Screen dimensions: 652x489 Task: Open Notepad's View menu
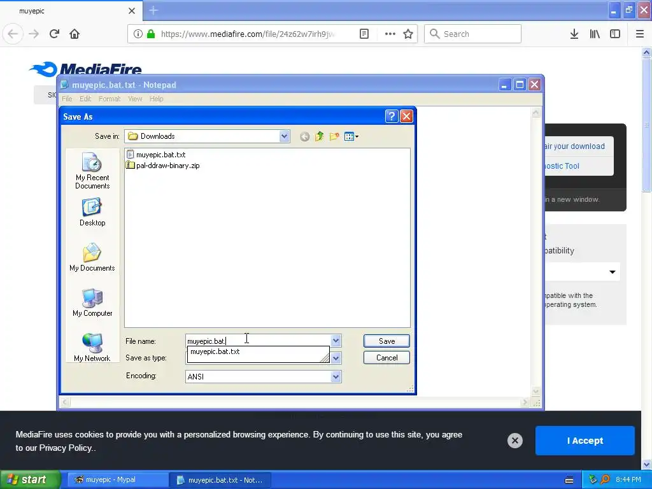tap(135, 99)
